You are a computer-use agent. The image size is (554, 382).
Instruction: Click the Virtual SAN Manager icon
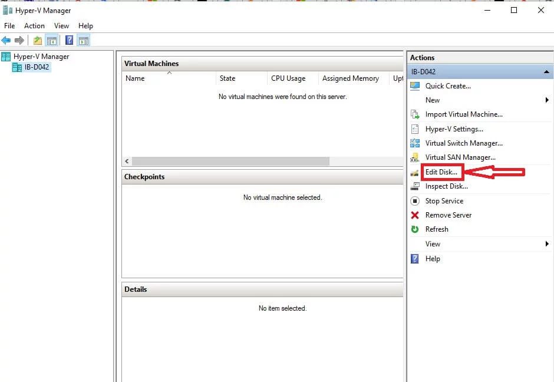point(415,157)
